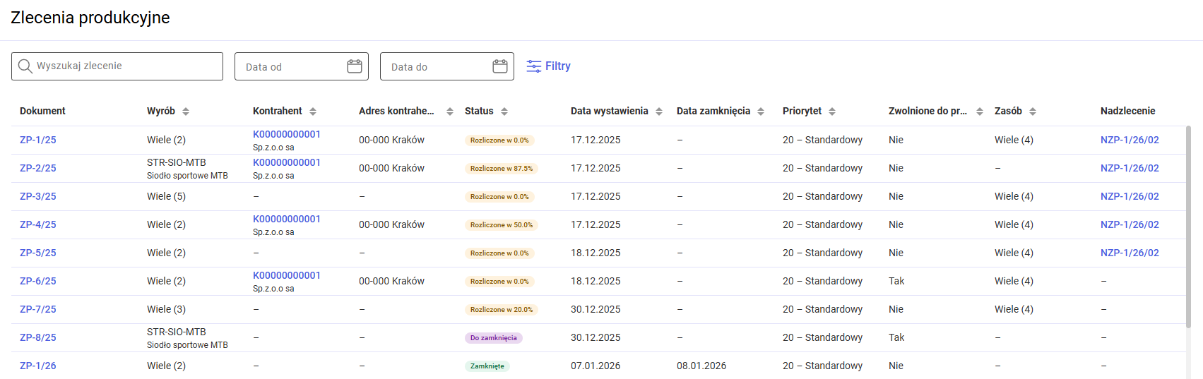Viewport: 1203px width, 379px height.
Task: Open order ZP-3/25
Action: tap(38, 196)
